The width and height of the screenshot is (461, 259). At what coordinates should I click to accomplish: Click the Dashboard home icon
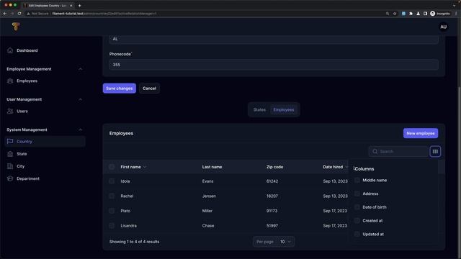pos(10,50)
